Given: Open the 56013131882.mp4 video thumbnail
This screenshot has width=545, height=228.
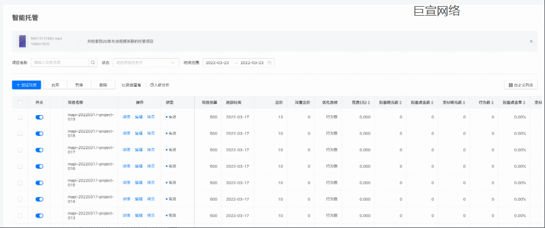Looking at the screenshot, I should click(x=22, y=41).
